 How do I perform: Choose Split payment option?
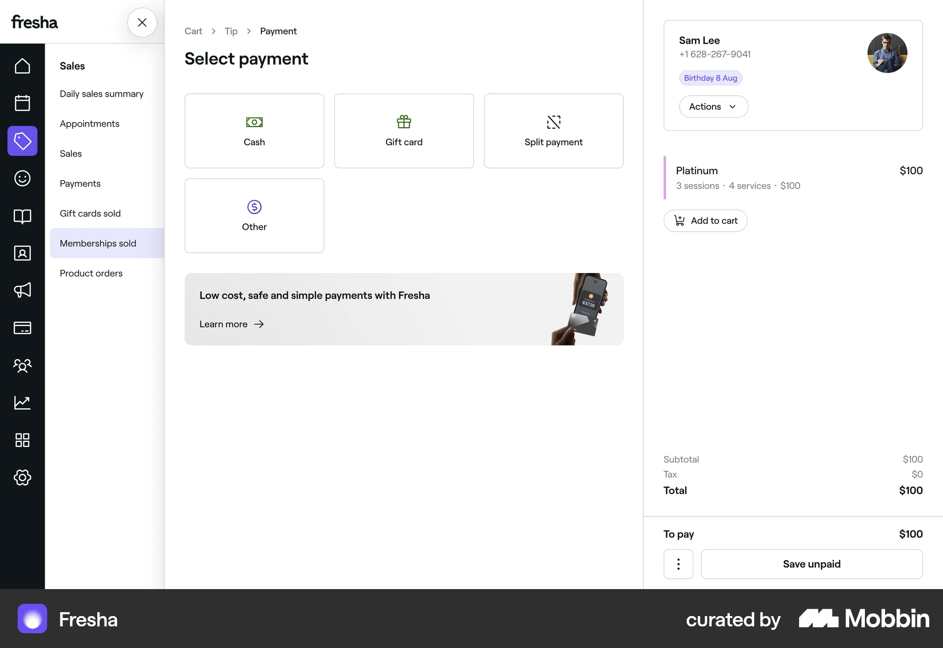554,131
